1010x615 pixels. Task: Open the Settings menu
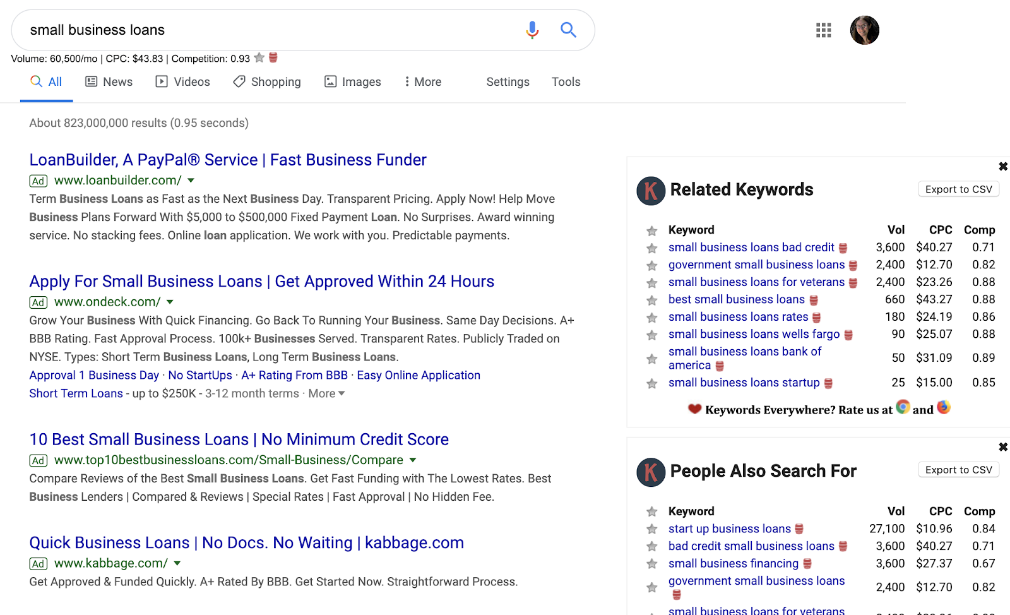point(508,82)
